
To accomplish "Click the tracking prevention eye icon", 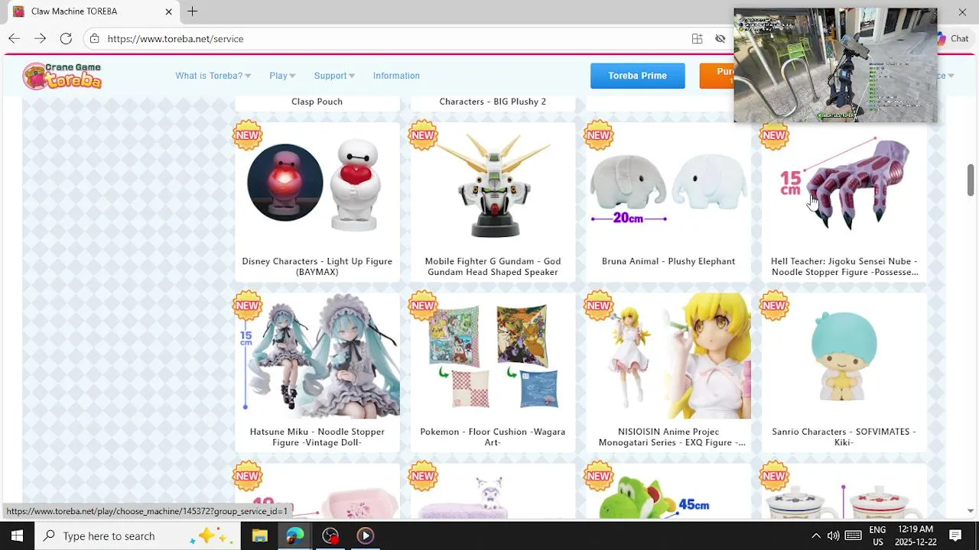I will pyautogui.click(x=720, y=38).
